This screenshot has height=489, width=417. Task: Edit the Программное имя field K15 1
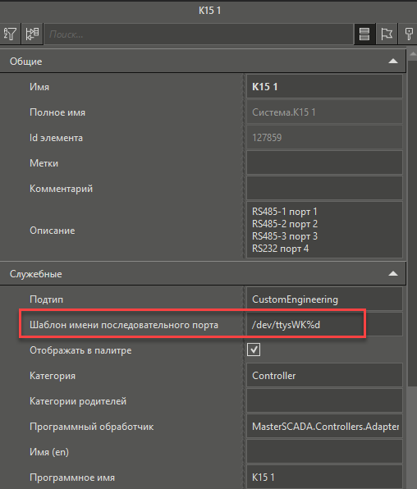pyautogui.click(x=324, y=477)
